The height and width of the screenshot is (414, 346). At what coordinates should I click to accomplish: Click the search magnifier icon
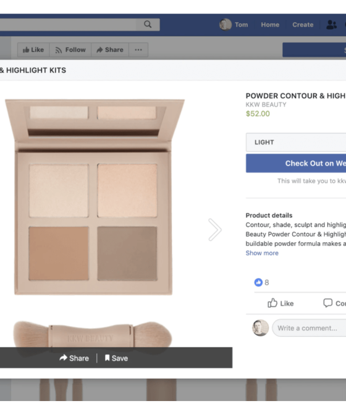148,25
